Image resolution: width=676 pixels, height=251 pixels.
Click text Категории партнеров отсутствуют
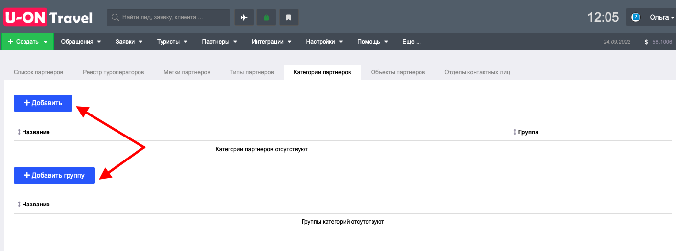pyautogui.click(x=261, y=149)
